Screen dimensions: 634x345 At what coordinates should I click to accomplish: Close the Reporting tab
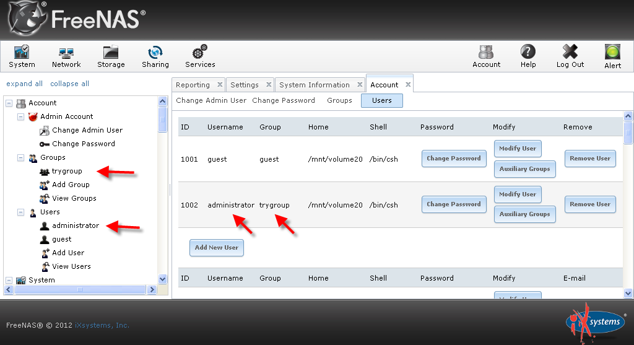click(220, 84)
